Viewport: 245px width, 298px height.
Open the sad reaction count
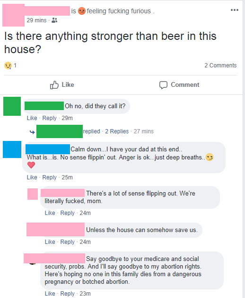(x=10, y=65)
